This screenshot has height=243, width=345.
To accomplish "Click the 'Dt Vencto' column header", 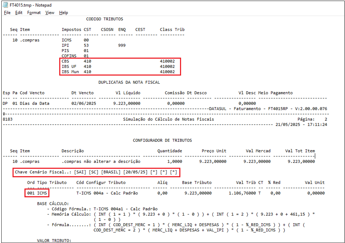I will coord(83,93).
